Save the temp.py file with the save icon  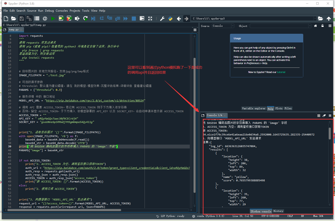[21, 18]
